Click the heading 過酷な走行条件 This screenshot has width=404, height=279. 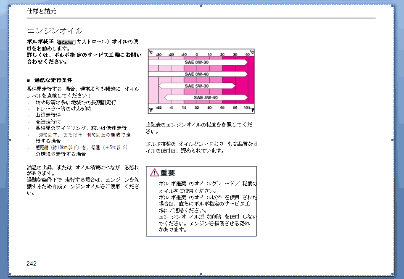click(x=53, y=80)
